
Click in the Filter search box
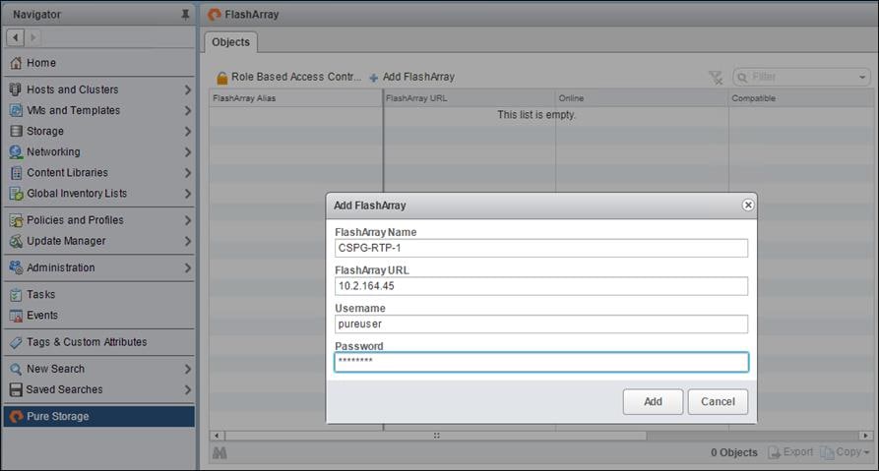tap(800, 78)
